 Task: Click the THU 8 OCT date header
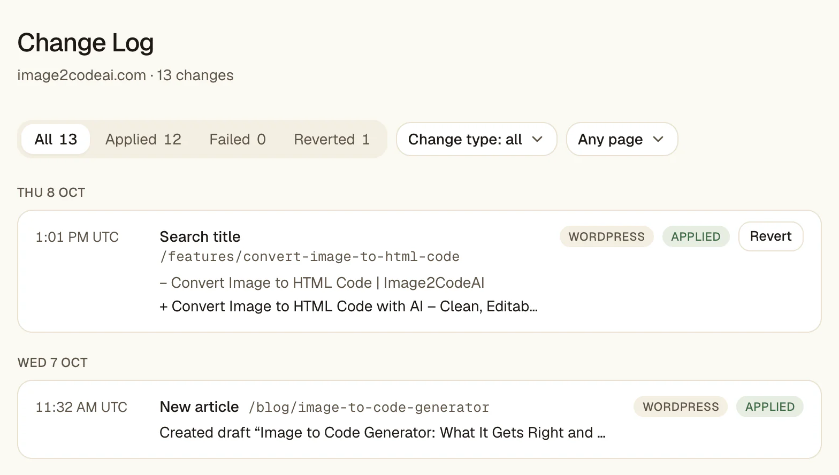(x=51, y=193)
